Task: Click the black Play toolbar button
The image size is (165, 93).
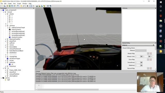Action: 28,6
